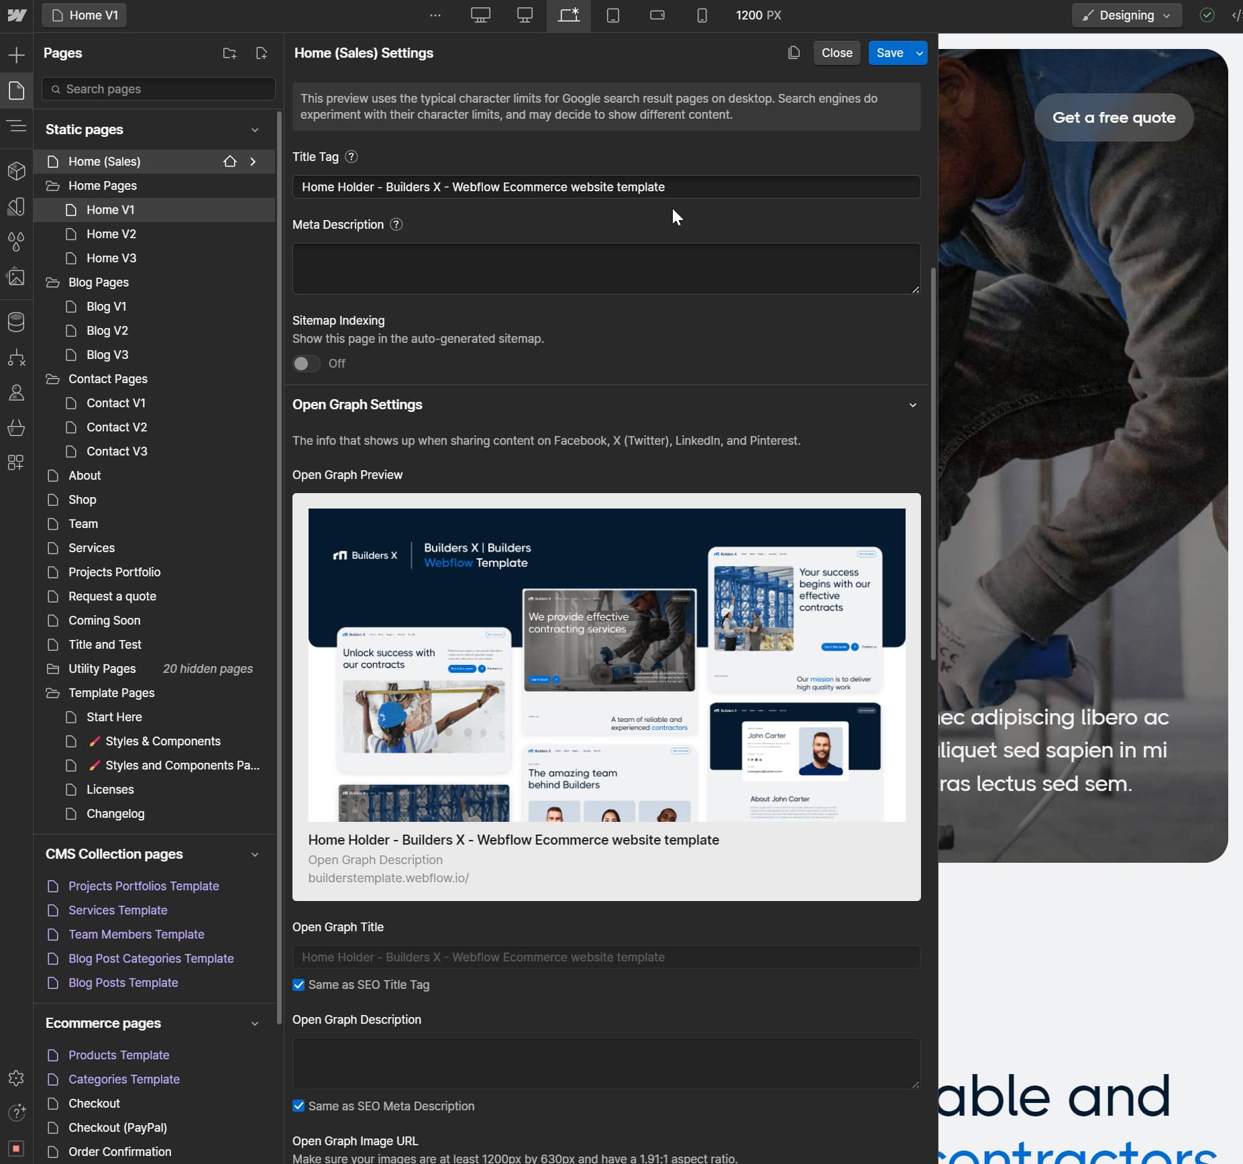Open the Designing mode dropdown

point(1126,15)
